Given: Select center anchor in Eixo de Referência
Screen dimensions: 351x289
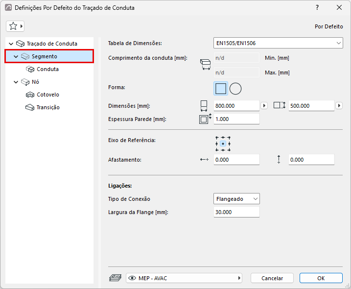Looking at the screenshot, I should click(223, 144).
